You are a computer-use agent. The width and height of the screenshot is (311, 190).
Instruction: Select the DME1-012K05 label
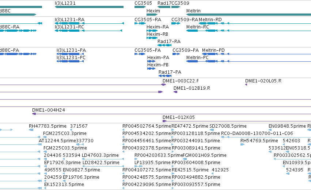pos(179,117)
